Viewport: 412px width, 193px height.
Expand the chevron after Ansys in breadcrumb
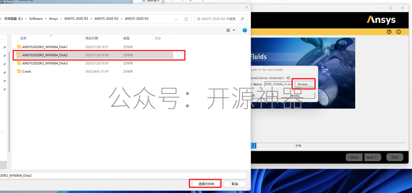tap(61, 19)
